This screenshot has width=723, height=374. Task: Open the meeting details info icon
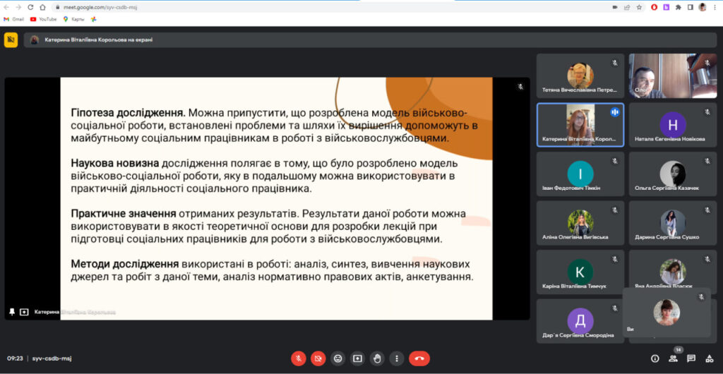click(655, 358)
